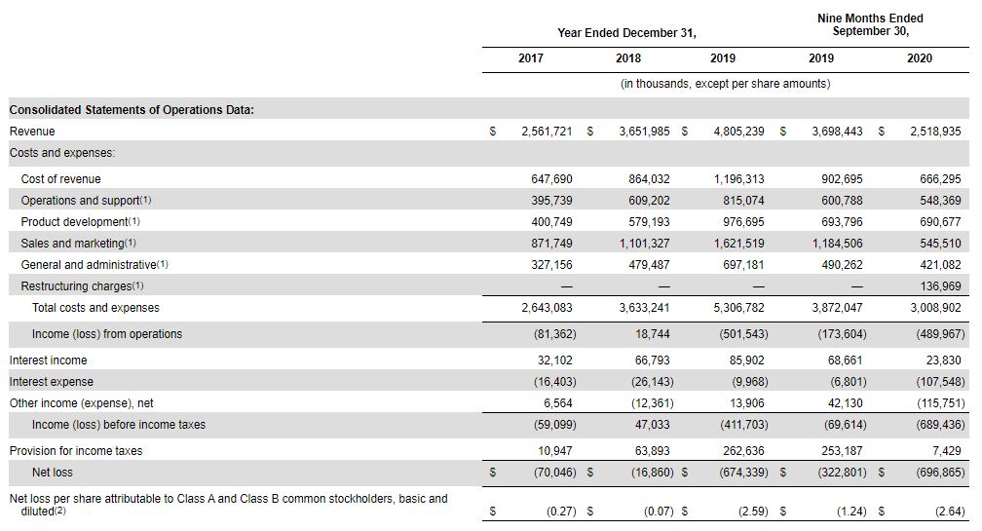The height and width of the screenshot is (531, 982).
Task: Click interest income value 23,830
Action: point(943,360)
